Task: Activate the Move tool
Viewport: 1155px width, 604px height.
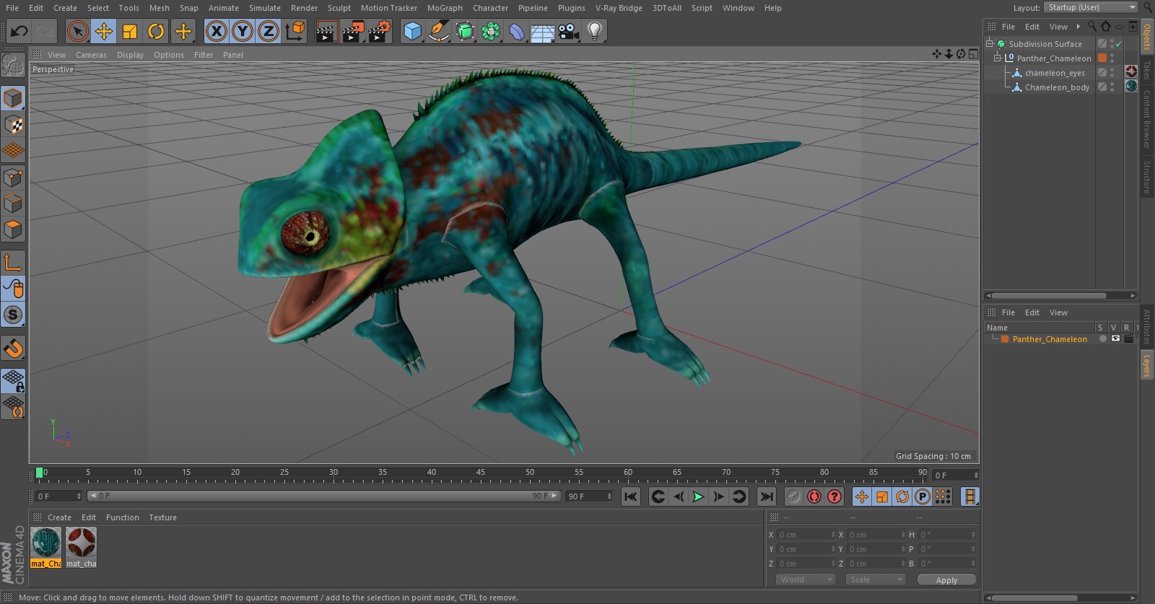Action: 104,31
